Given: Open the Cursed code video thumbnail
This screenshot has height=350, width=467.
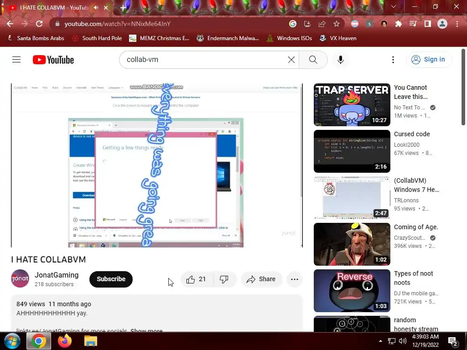Looking at the screenshot, I should (x=352, y=151).
